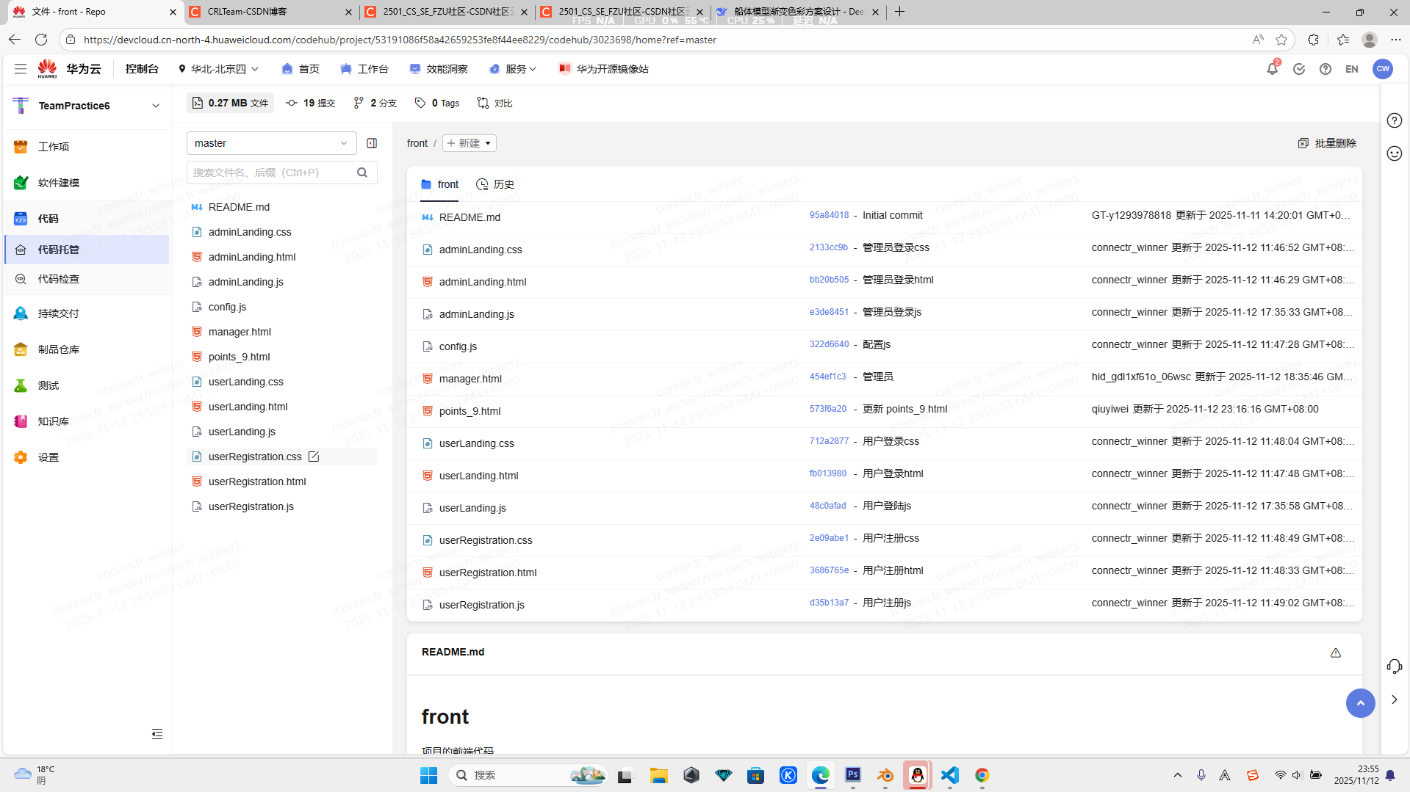The height and width of the screenshot is (792, 1410).
Task: Open the 0 Tags page
Action: coord(437,103)
